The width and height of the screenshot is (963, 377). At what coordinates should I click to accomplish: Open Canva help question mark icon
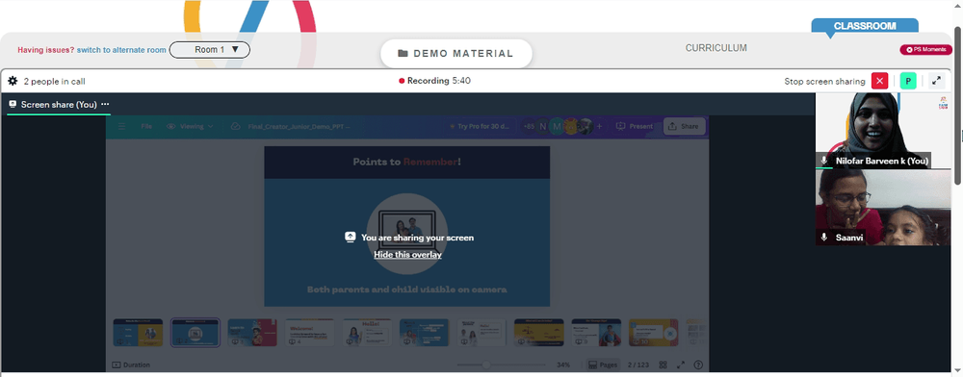698,364
